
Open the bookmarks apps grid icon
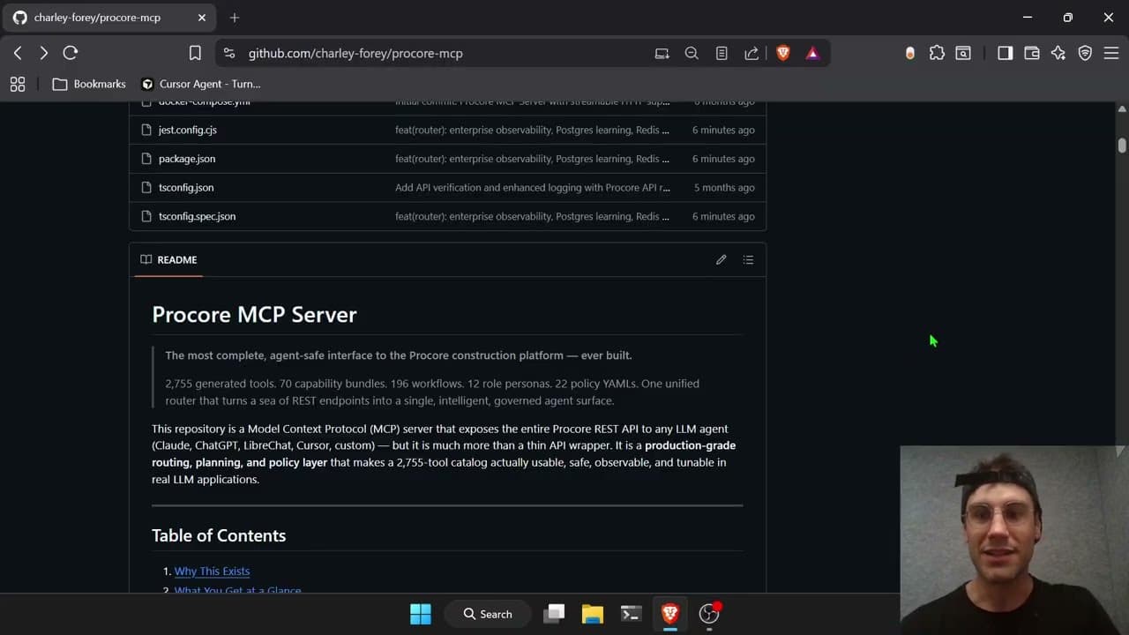18,84
